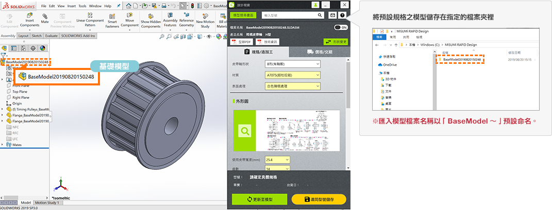
Task: Click the Assembly Features tool
Action: 170,20
